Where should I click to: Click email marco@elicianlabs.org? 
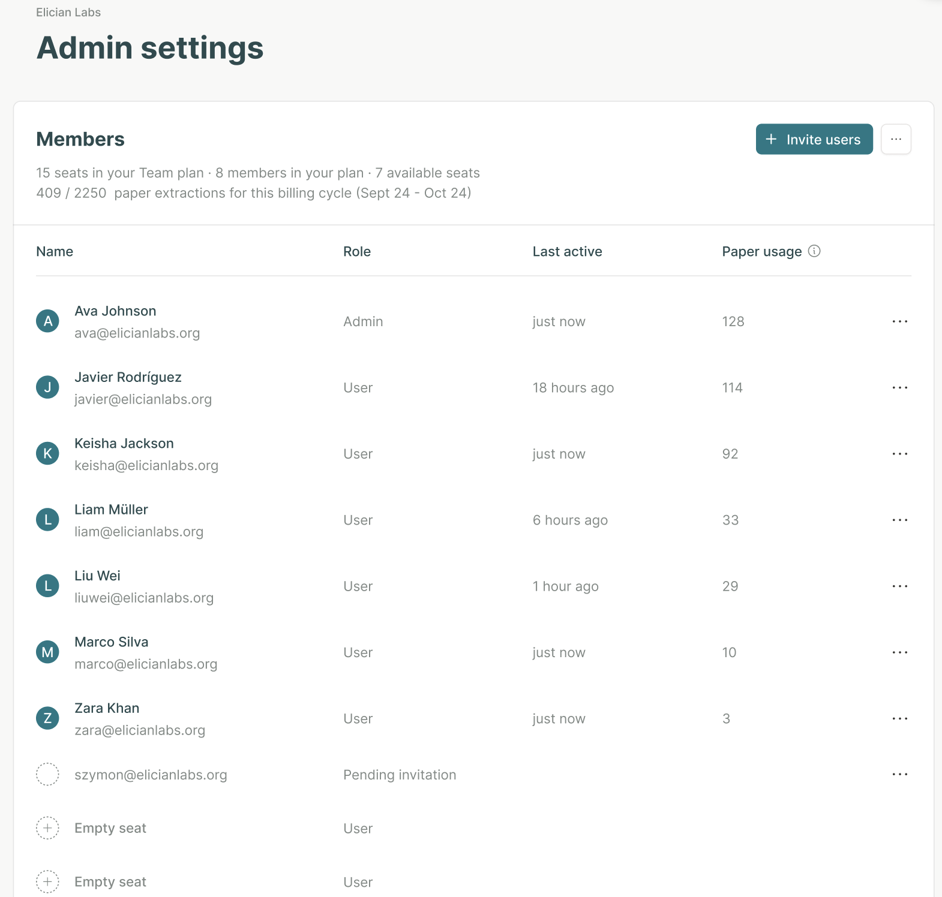point(146,664)
